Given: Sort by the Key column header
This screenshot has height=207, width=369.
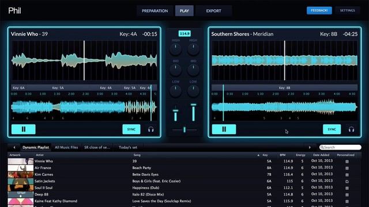Looking at the screenshot, I should pos(265,155).
